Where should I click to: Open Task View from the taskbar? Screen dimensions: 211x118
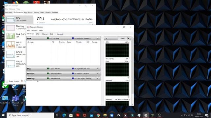pos(57,115)
